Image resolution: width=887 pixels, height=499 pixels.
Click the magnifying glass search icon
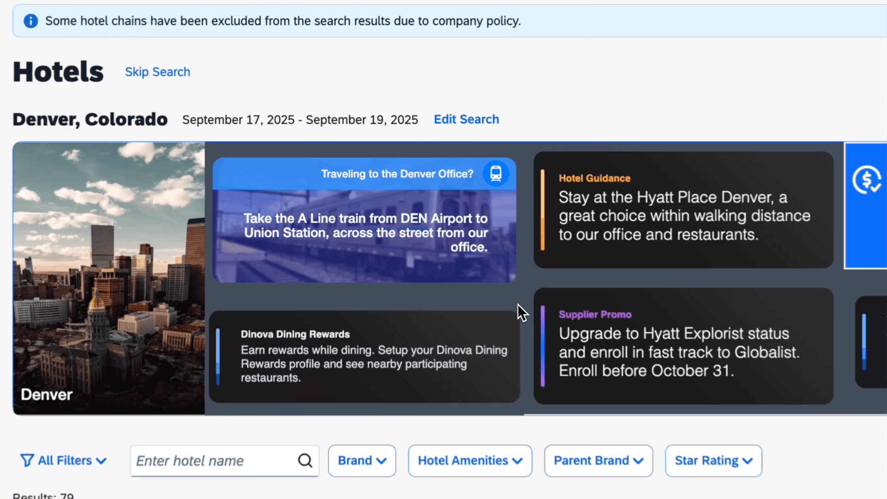[305, 461]
